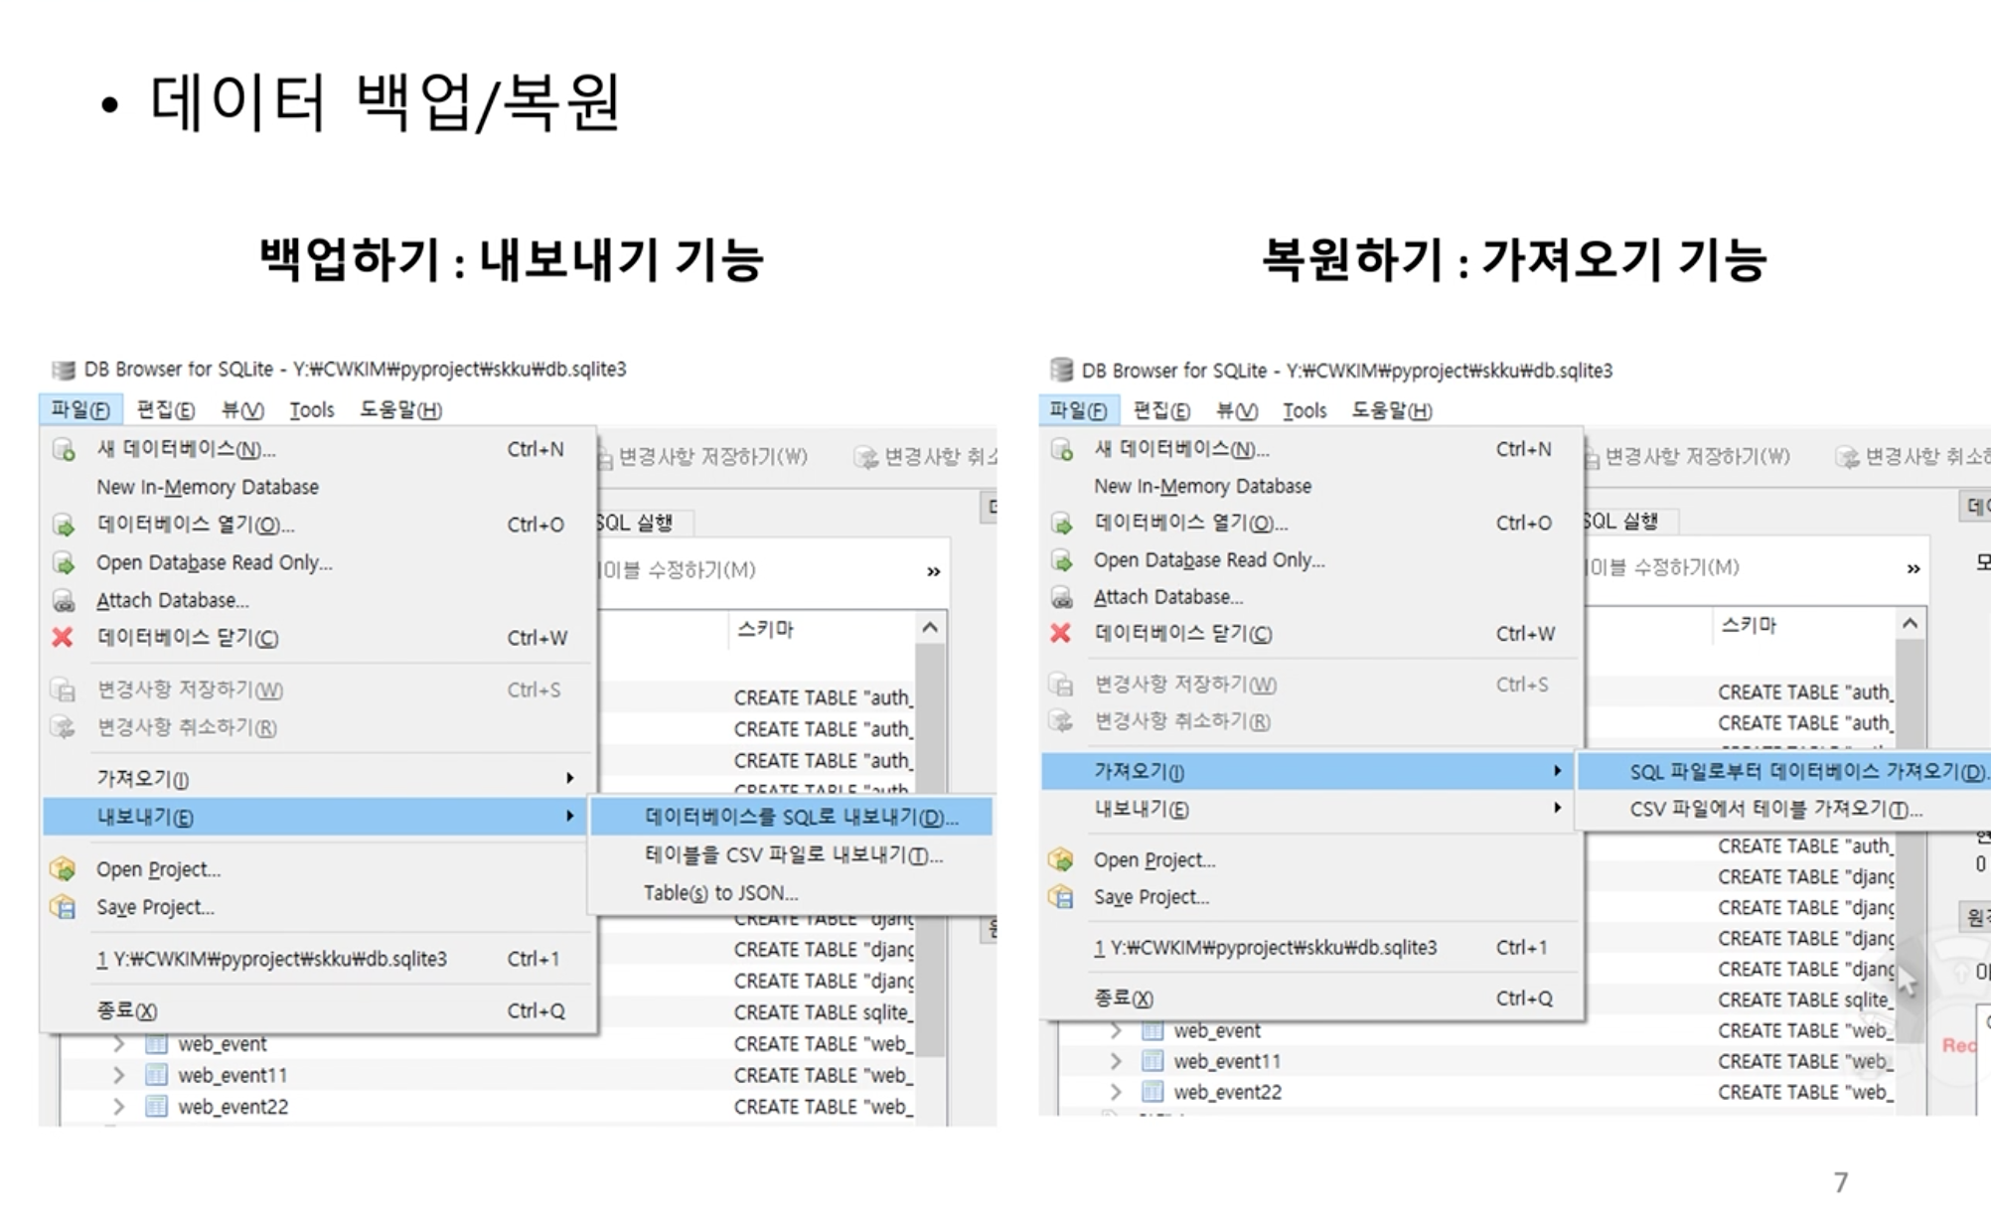Click red X Close Database icon, left menu
Image resolution: width=1991 pixels, height=1228 pixels.
coord(63,638)
